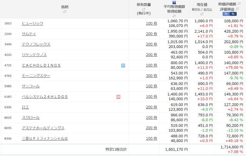This screenshot has width=246, height=156.
Task: Open the サンコール stock link
Action: click(31, 86)
